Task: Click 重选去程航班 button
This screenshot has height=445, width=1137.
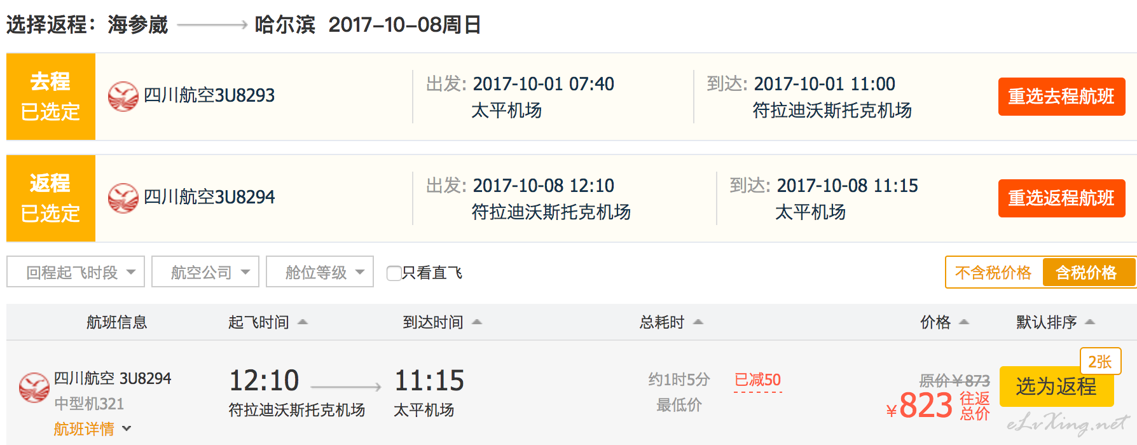Action: [x=1061, y=97]
